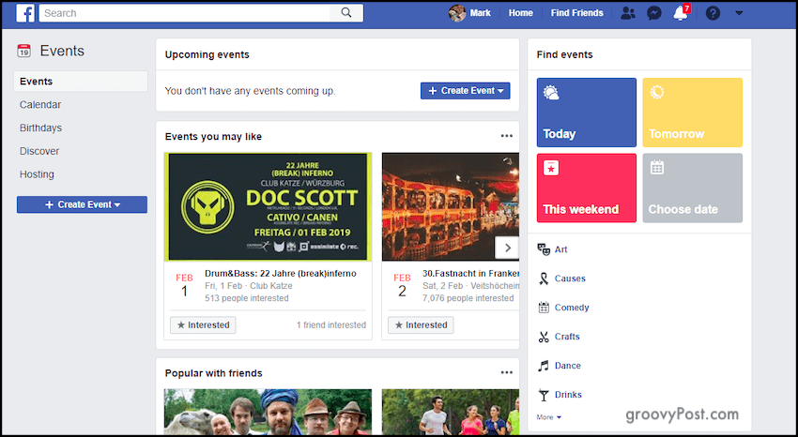Click the folk band group photo
Image resolution: width=798 pixels, height=437 pixels.
pyautogui.click(x=268, y=412)
